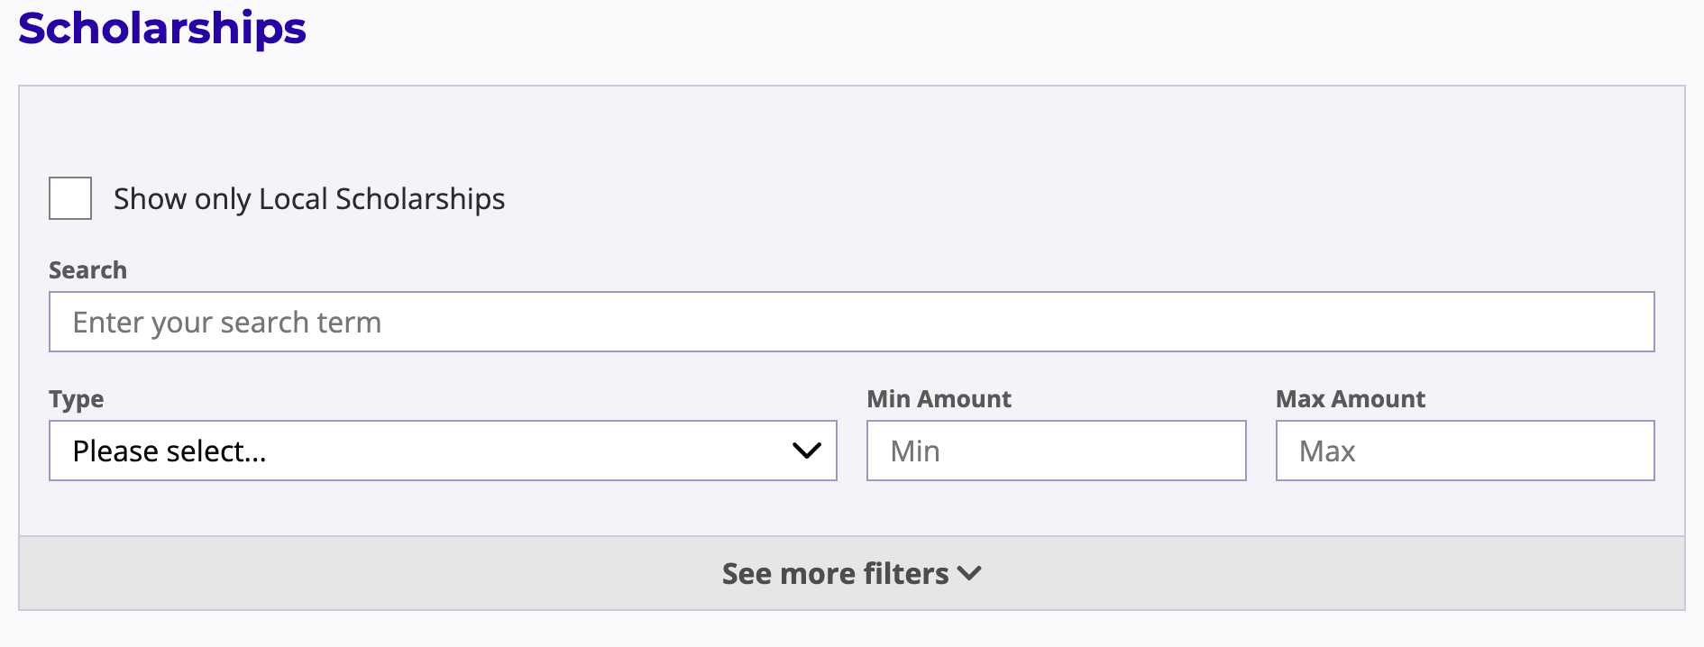
Task: Click the down arrow in the Type selector
Action: click(x=806, y=451)
